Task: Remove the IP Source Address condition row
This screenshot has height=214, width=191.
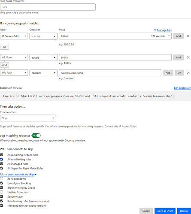Action: tap(188, 36)
